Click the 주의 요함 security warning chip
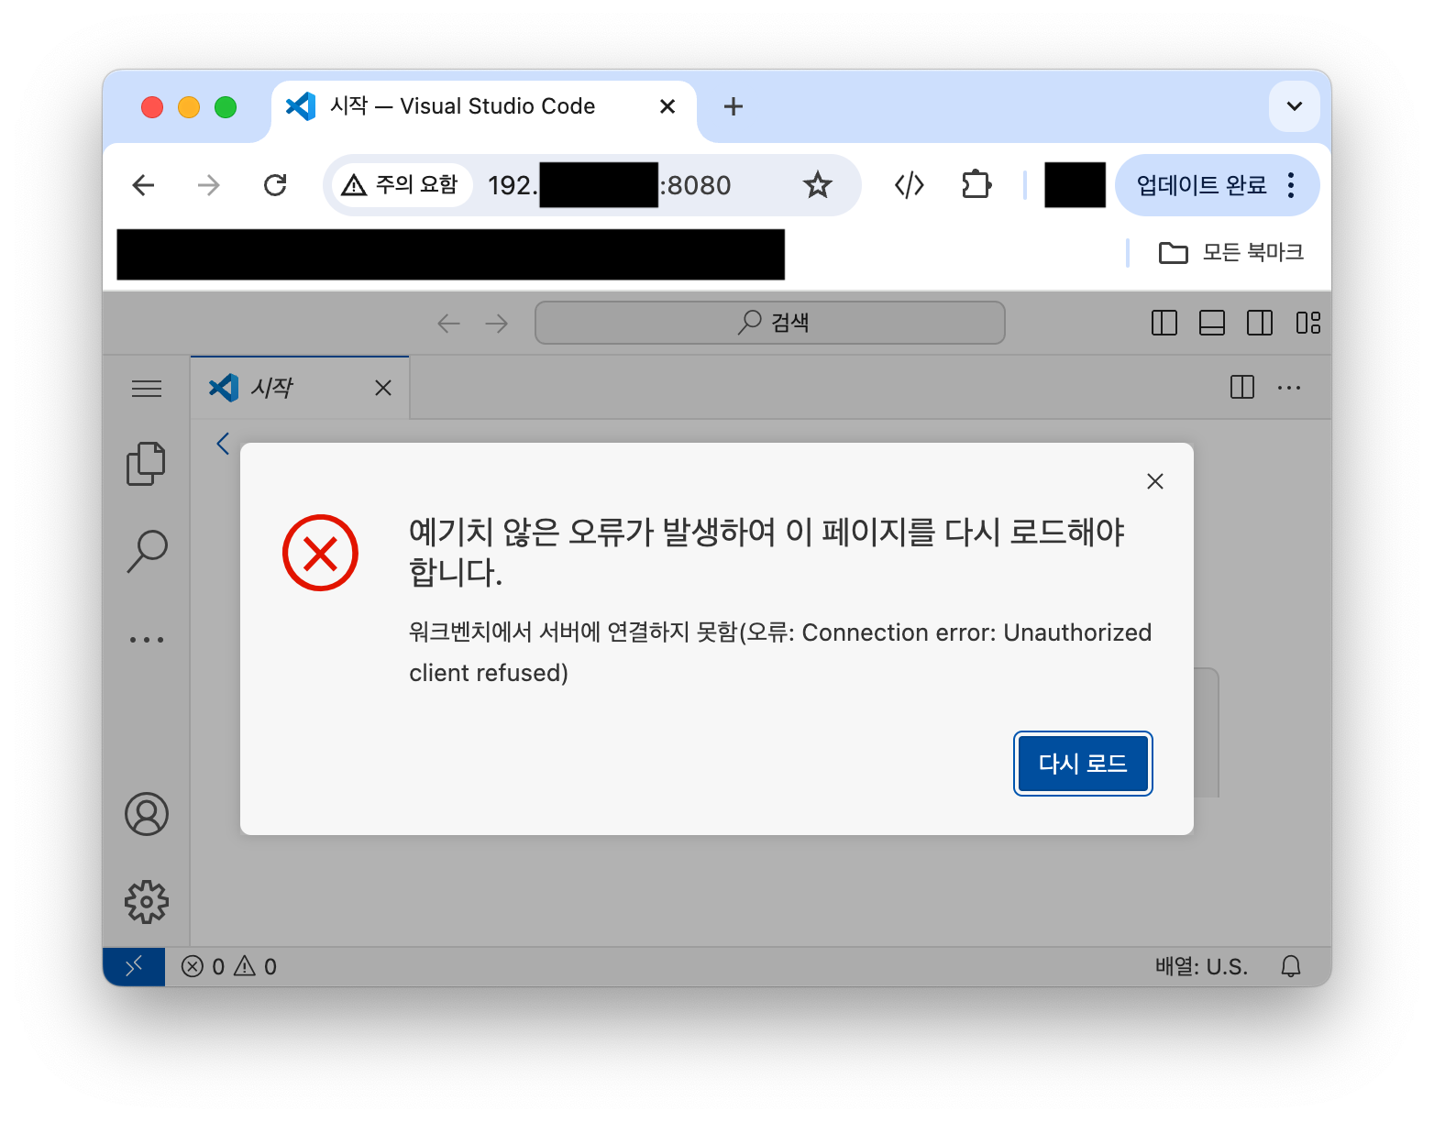The height and width of the screenshot is (1122, 1434). click(x=401, y=185)
